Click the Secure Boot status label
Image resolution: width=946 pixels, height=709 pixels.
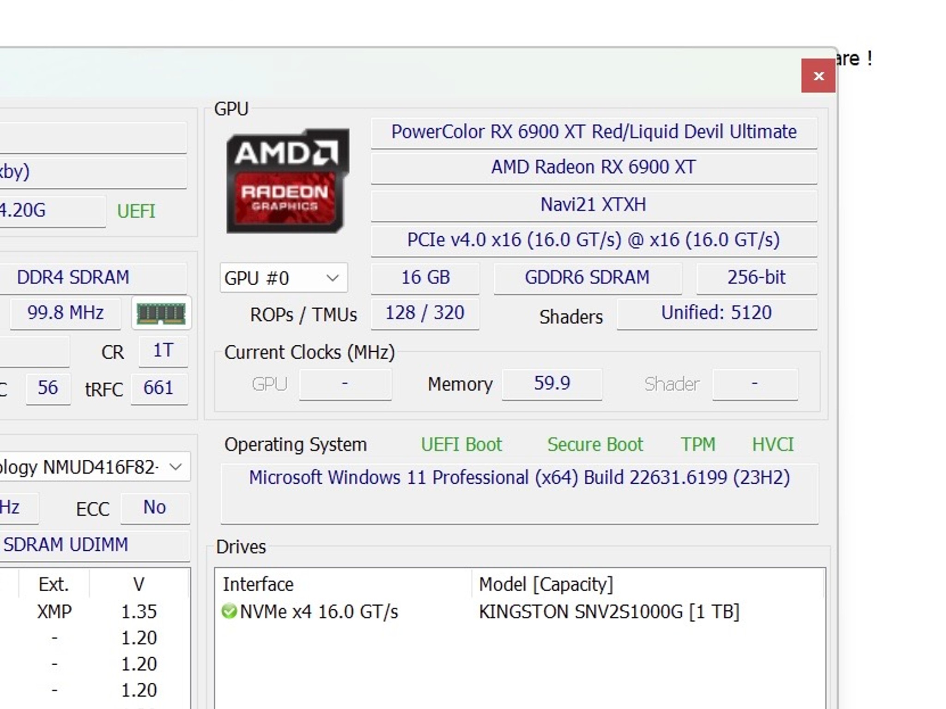tap(595, 445)
